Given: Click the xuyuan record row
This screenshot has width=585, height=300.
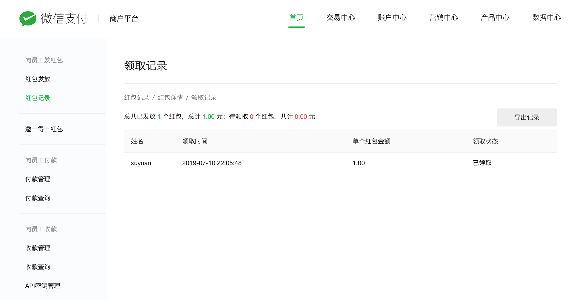Looking at the screenshot, I should coord(141,163).
